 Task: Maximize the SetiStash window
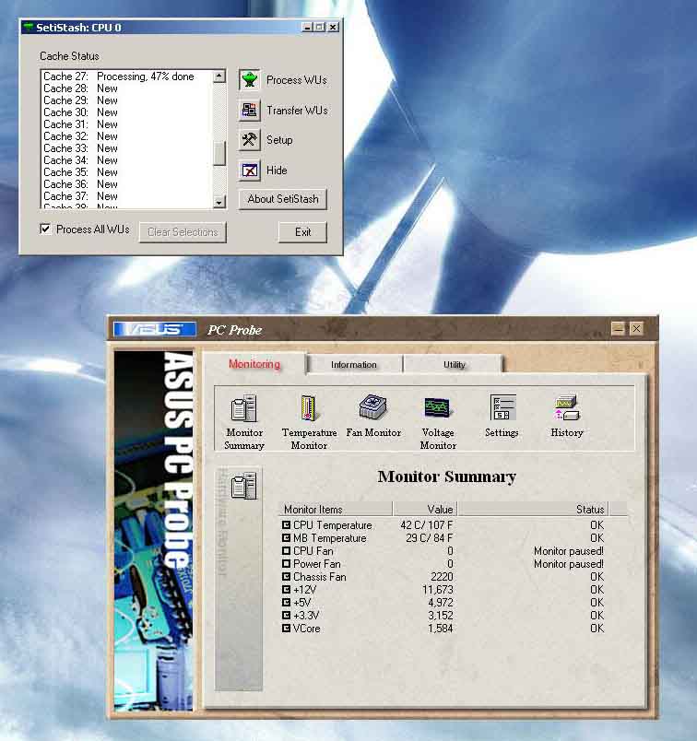[x=320, y=27]
